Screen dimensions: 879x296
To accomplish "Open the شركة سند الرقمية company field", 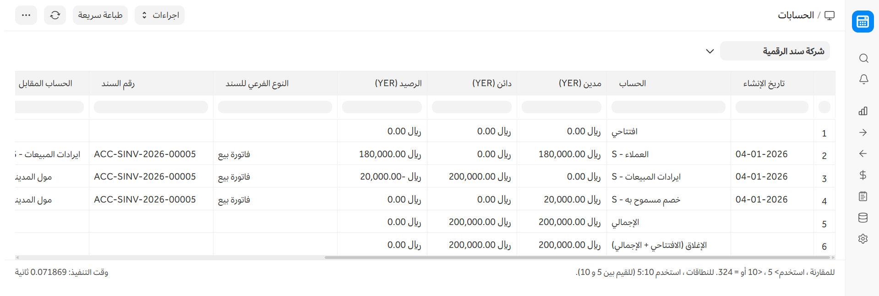I will pos(774,51).
